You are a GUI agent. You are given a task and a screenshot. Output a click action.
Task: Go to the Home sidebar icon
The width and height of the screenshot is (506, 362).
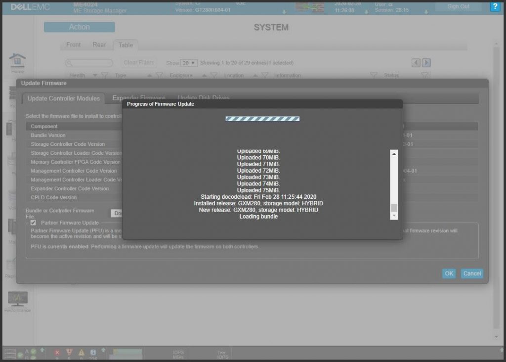click(17, 63)
